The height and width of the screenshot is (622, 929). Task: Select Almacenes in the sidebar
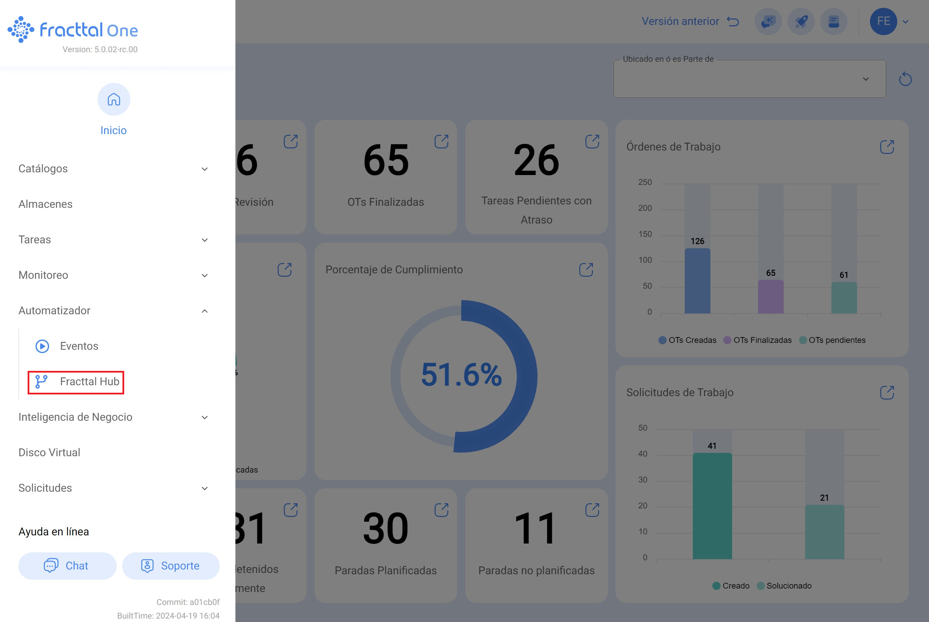point(46,204)
